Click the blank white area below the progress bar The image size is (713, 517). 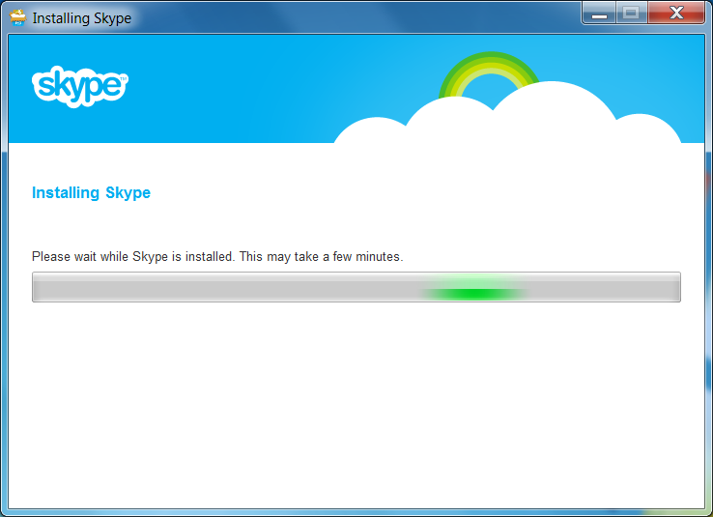[x=356, y=406]
